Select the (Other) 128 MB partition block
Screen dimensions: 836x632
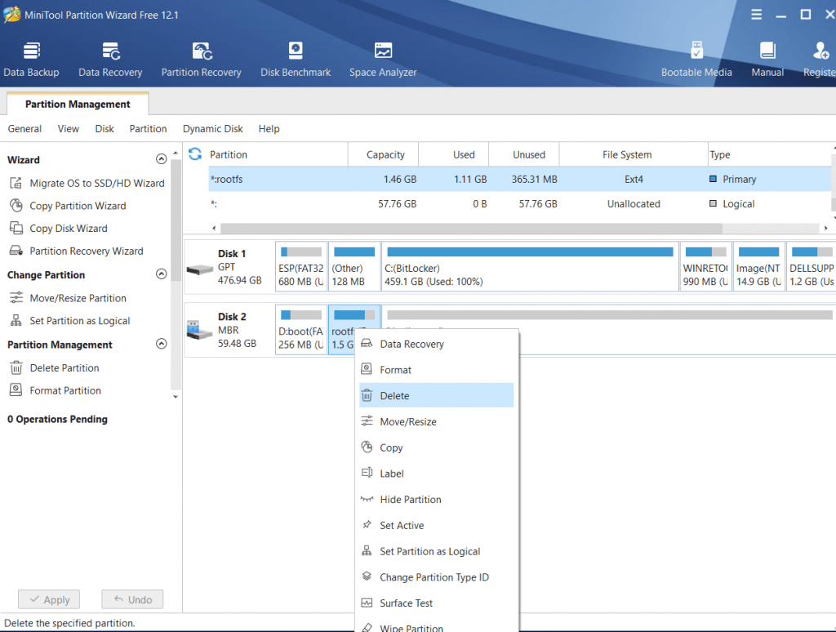coord(354,266)
